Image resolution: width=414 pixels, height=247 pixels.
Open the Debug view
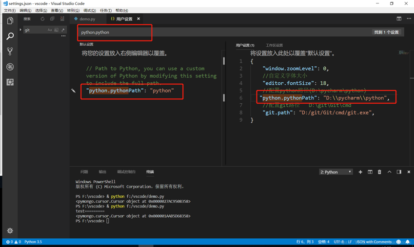[10, 67]
